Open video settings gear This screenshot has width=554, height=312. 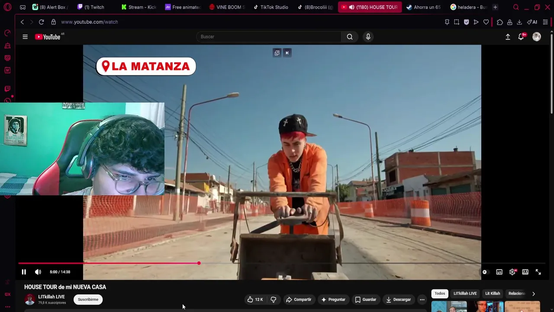(x=512, y=272)
